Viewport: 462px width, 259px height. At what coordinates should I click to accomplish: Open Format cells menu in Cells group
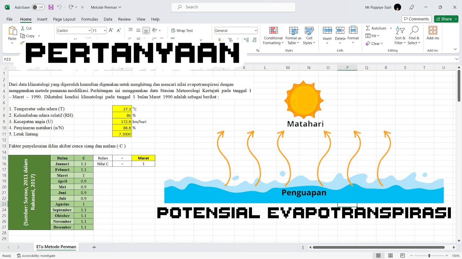(353, 35)
